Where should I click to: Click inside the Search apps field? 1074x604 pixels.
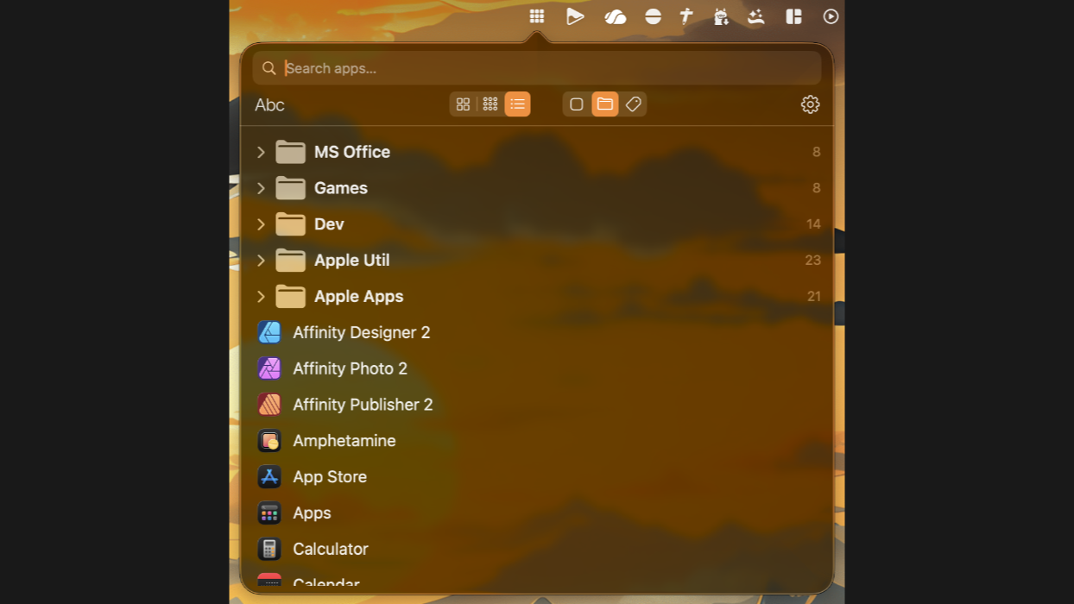(x=537, y=67)
